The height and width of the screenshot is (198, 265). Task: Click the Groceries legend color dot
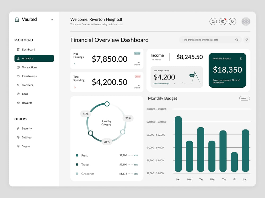pyautogui.click(x=77, y=174)
